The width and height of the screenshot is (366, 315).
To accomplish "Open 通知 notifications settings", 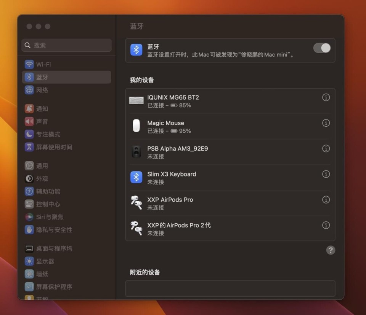I will pos(66,108).
